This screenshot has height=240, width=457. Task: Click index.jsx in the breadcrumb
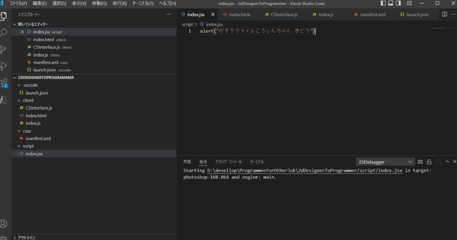click(x=214, y=24)
